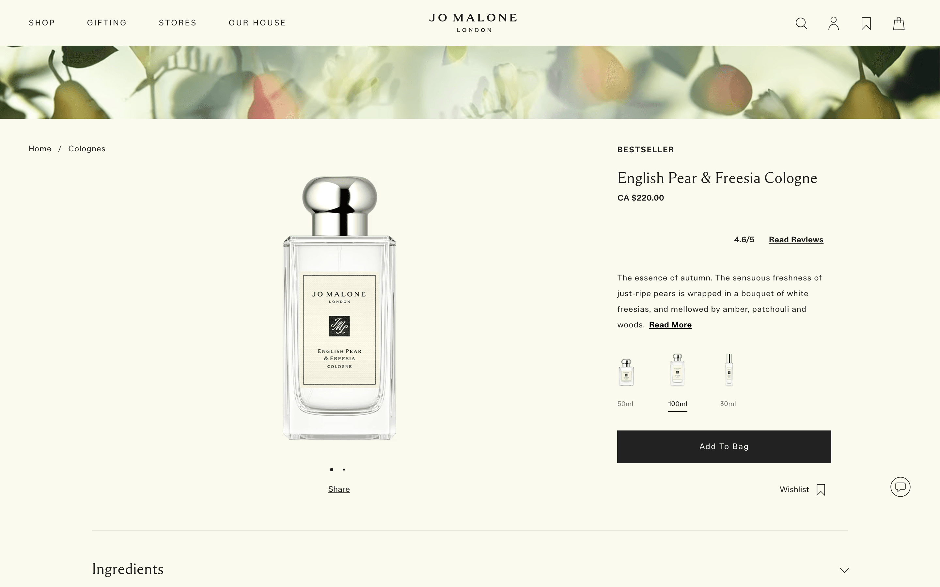Open the Read Reviews link
The width and height of the screenshot is (940, 587).
click(796, 240)
